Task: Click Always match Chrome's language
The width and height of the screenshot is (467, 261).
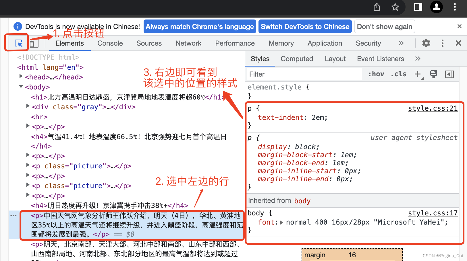Action: [x=200, y=27]
